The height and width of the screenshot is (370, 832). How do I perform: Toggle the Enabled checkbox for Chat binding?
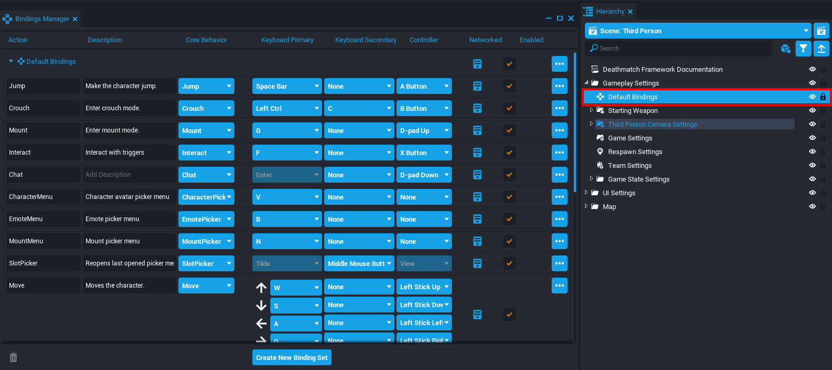click(x=509, y=175)
